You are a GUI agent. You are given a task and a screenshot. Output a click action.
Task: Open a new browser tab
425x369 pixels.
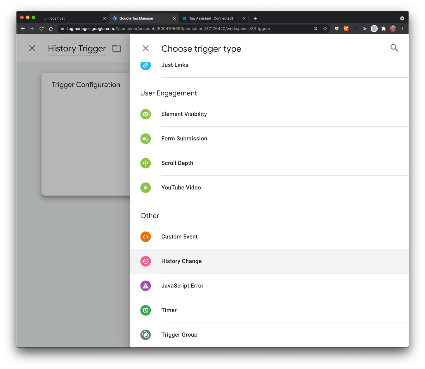coord(255,18)
